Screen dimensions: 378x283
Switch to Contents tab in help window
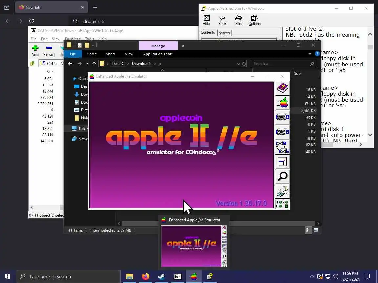[x=208, y=32]
